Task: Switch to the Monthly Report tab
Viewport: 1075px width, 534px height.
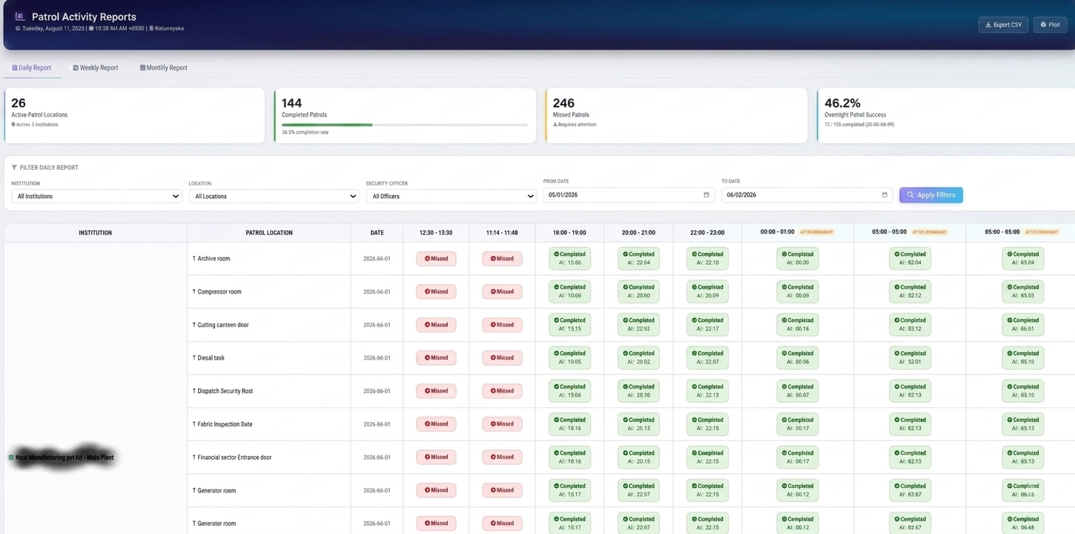Action: tap(164, 67)
